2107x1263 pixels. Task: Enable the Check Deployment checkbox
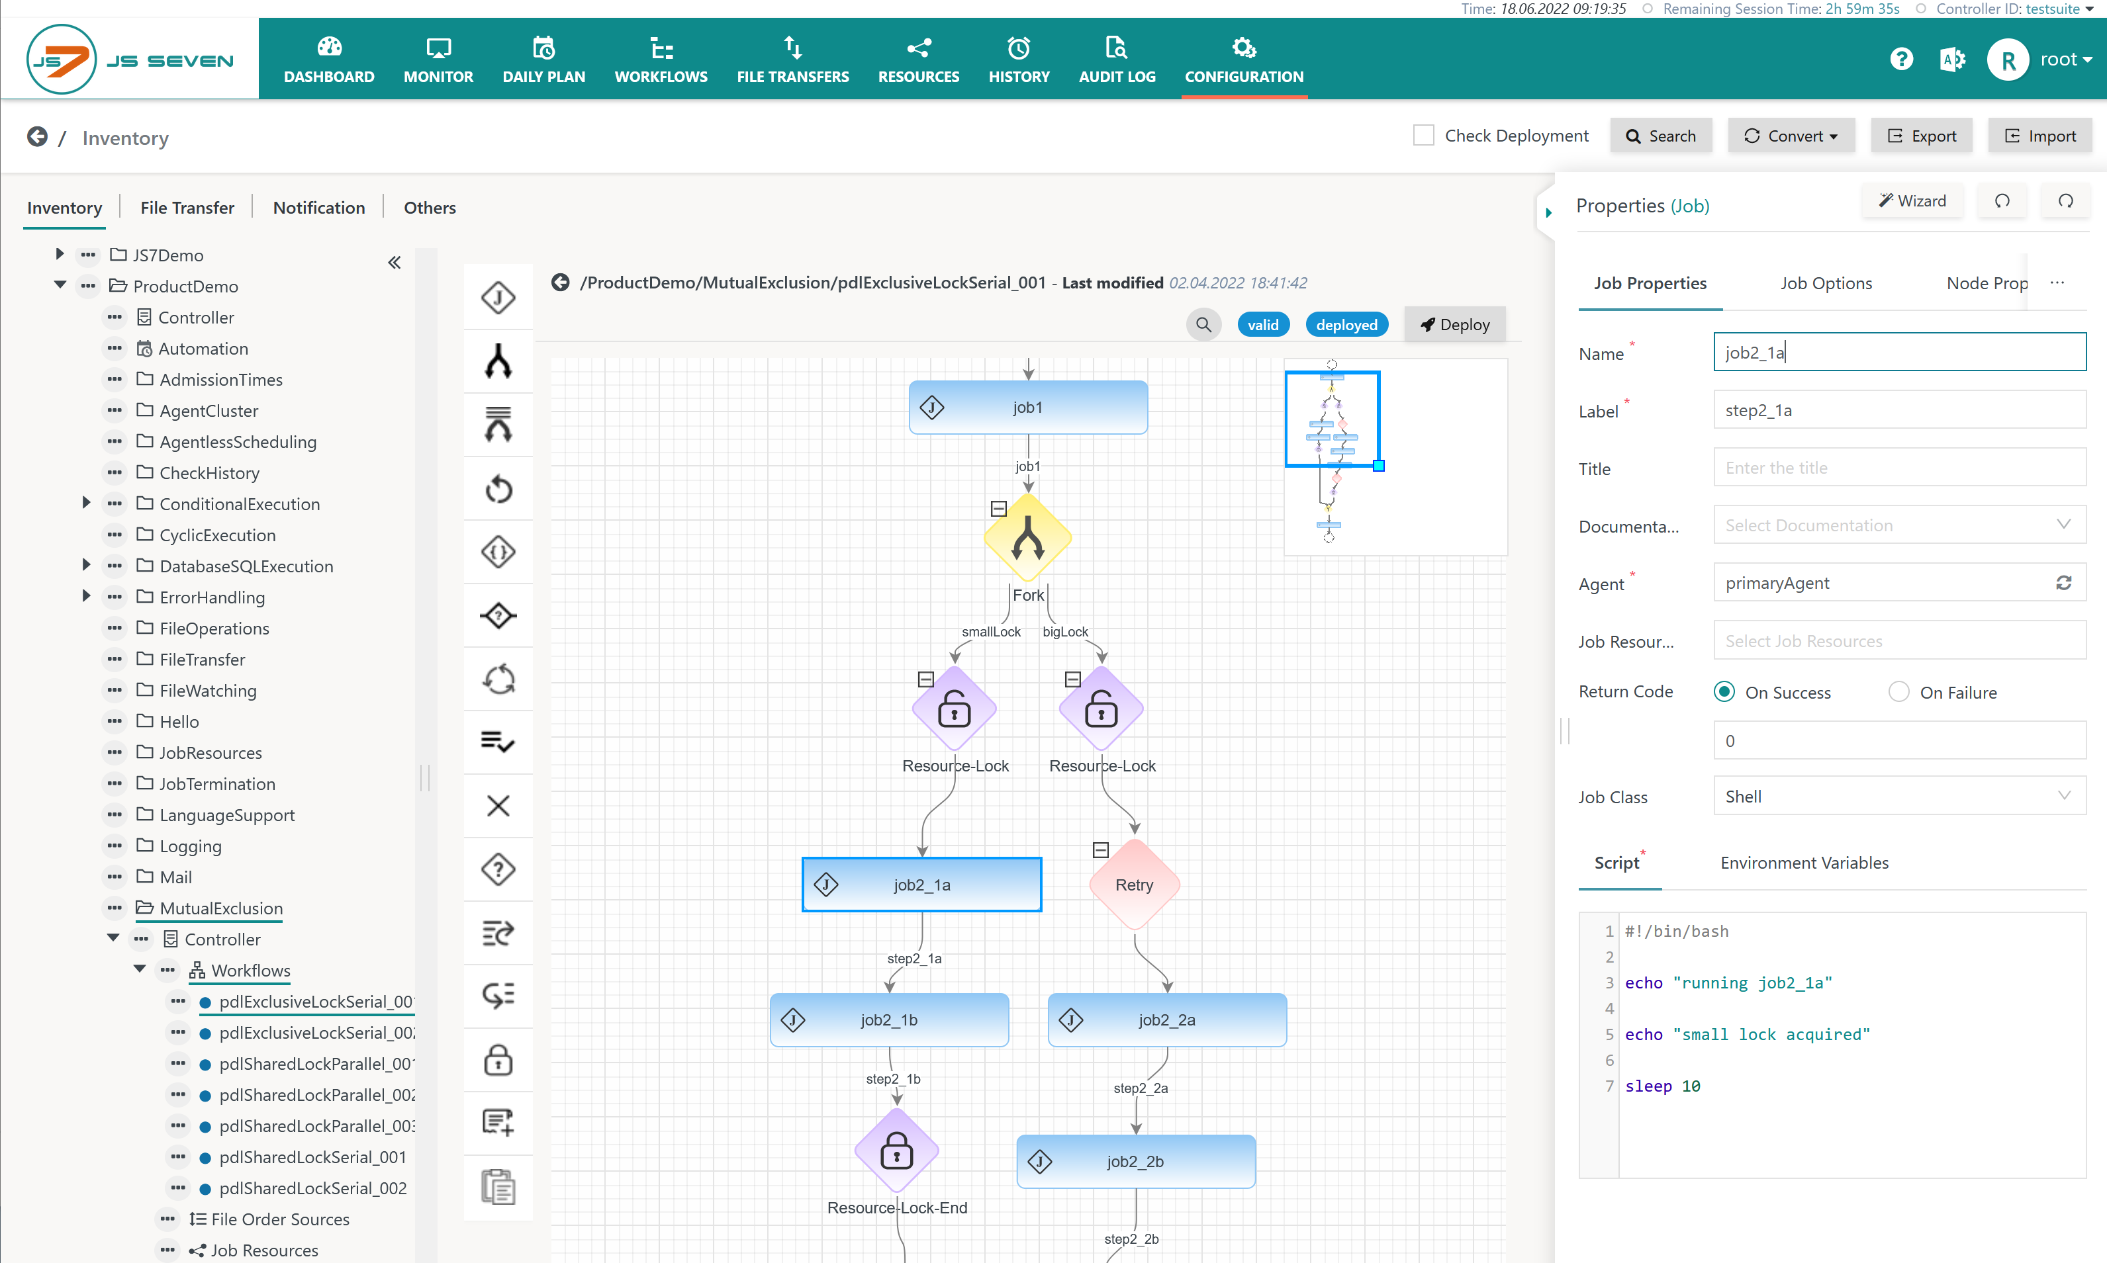click(1423, 136)
